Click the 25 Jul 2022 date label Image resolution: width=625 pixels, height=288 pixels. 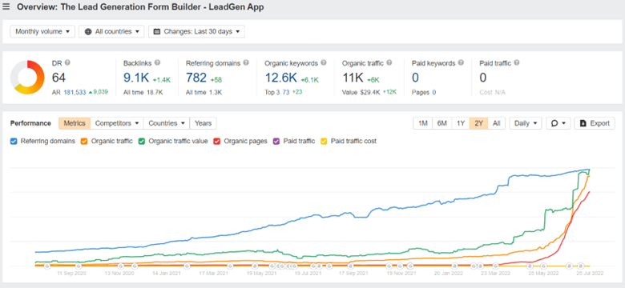pos(590,274)
